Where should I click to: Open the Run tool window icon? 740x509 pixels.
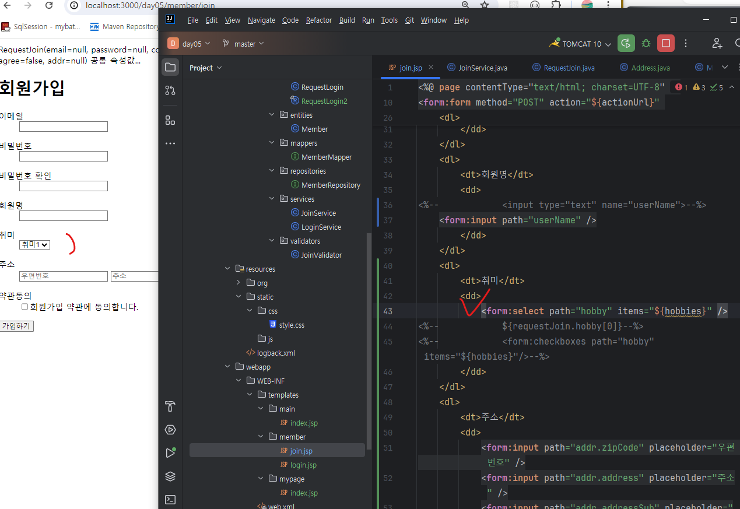(x=170, y=453)
